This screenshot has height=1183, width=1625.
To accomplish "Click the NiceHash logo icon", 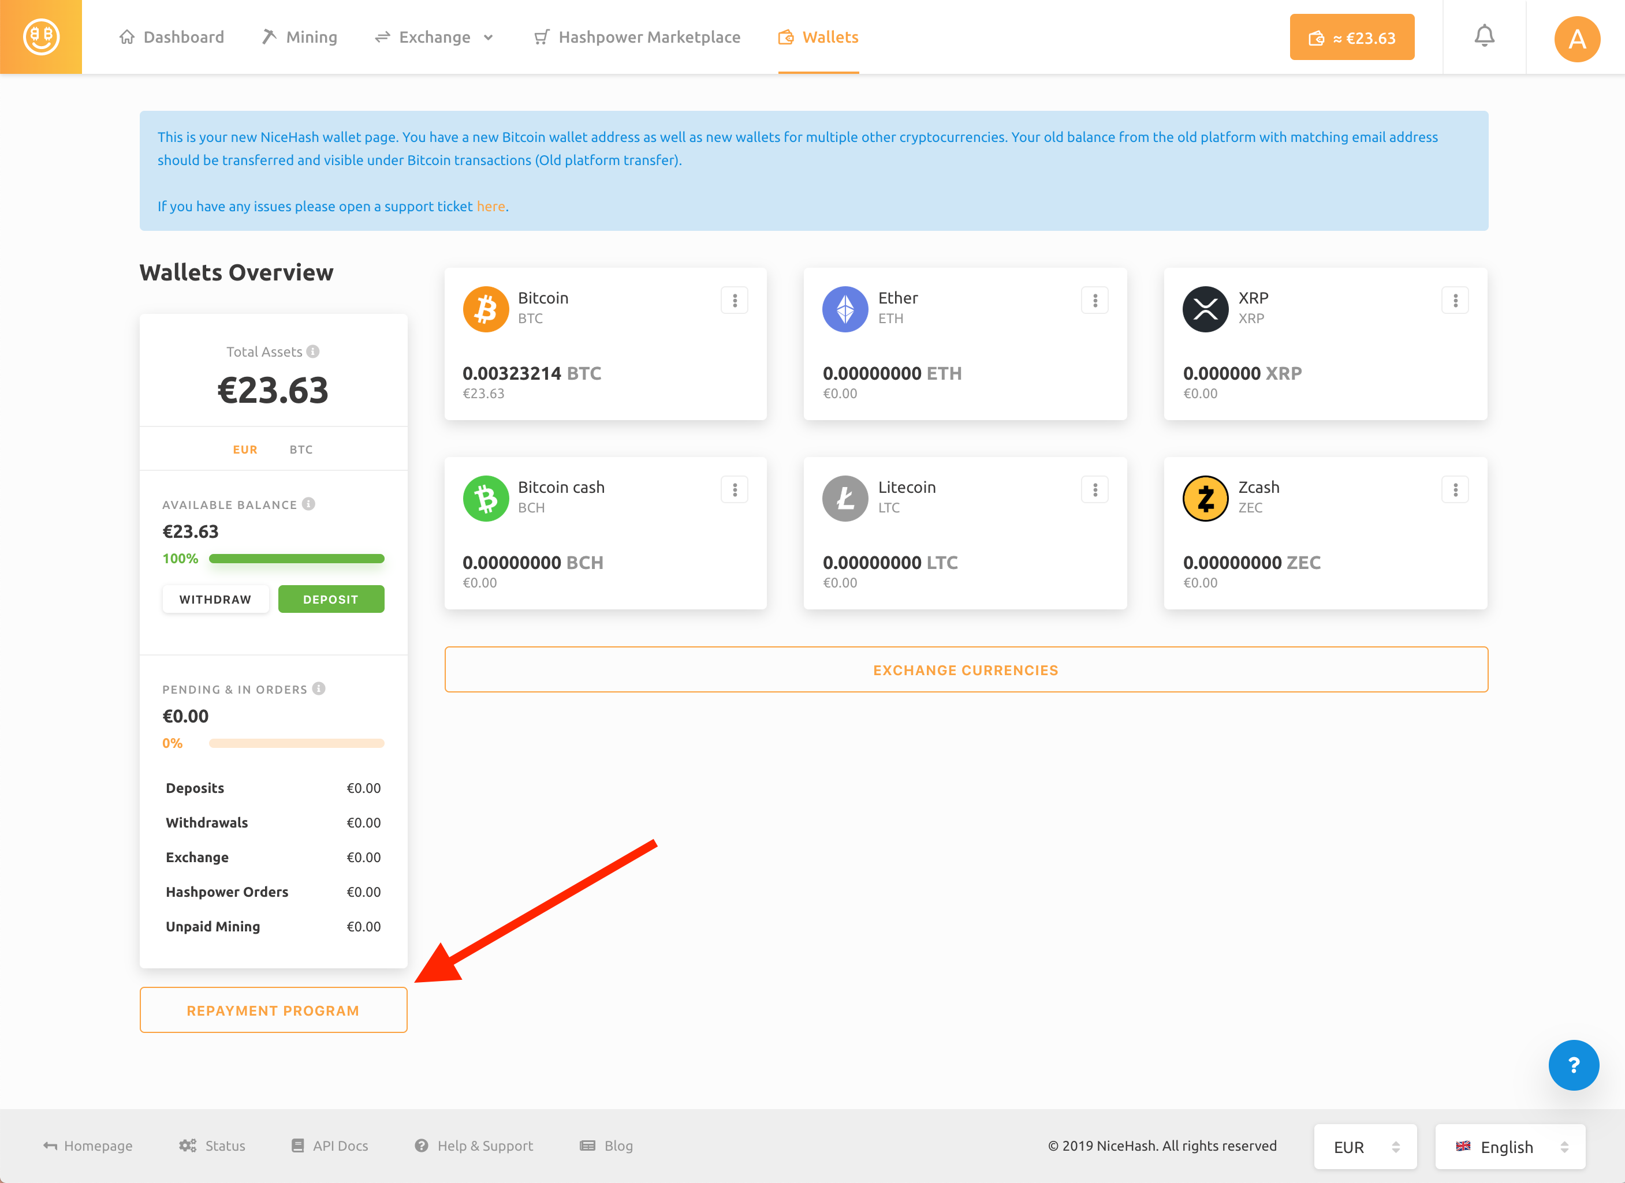I will pyautogui.click(x=40, y=36).
